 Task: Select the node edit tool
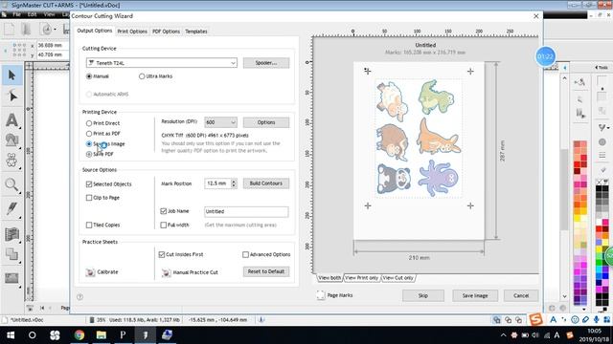pyautogui.click(x=11, y=97)
